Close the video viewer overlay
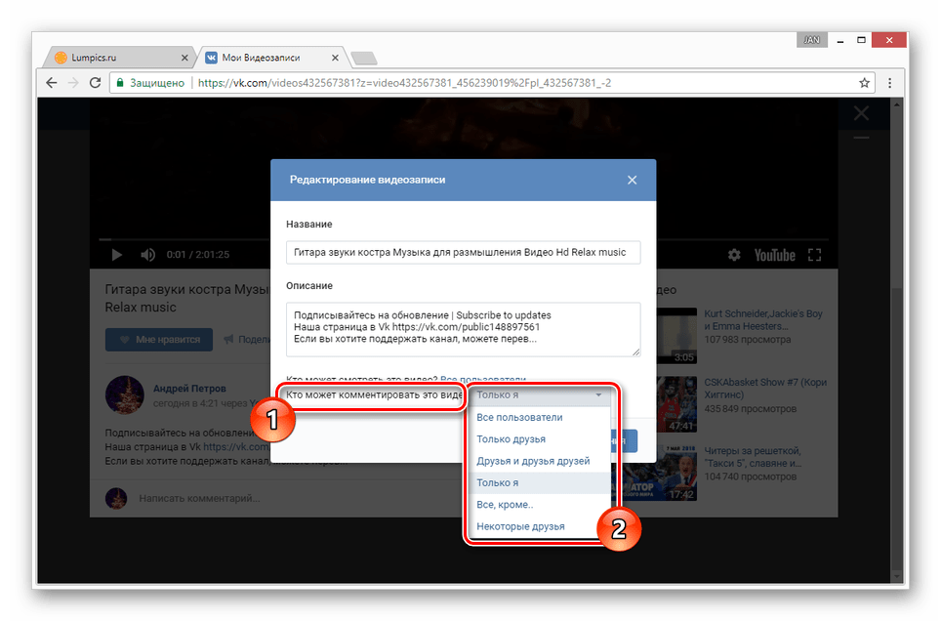 pos(861,113)
